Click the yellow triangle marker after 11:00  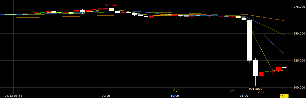261,91
